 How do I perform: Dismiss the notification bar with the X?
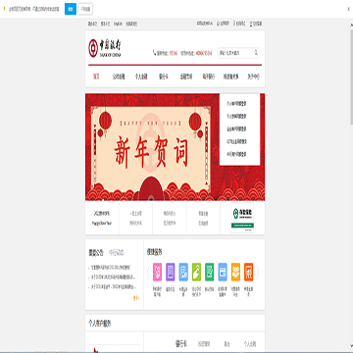[x=348, y=9]
